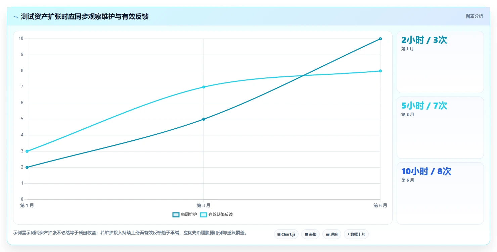Click the y-axis value 0
497x252 pixels.
22,199
